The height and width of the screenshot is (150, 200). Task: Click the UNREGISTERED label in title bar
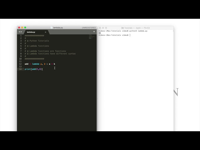pyautogui.click(x=89, y=28)
